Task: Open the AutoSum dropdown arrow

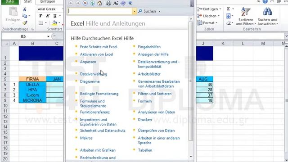Action: click(x=233, y=9)
